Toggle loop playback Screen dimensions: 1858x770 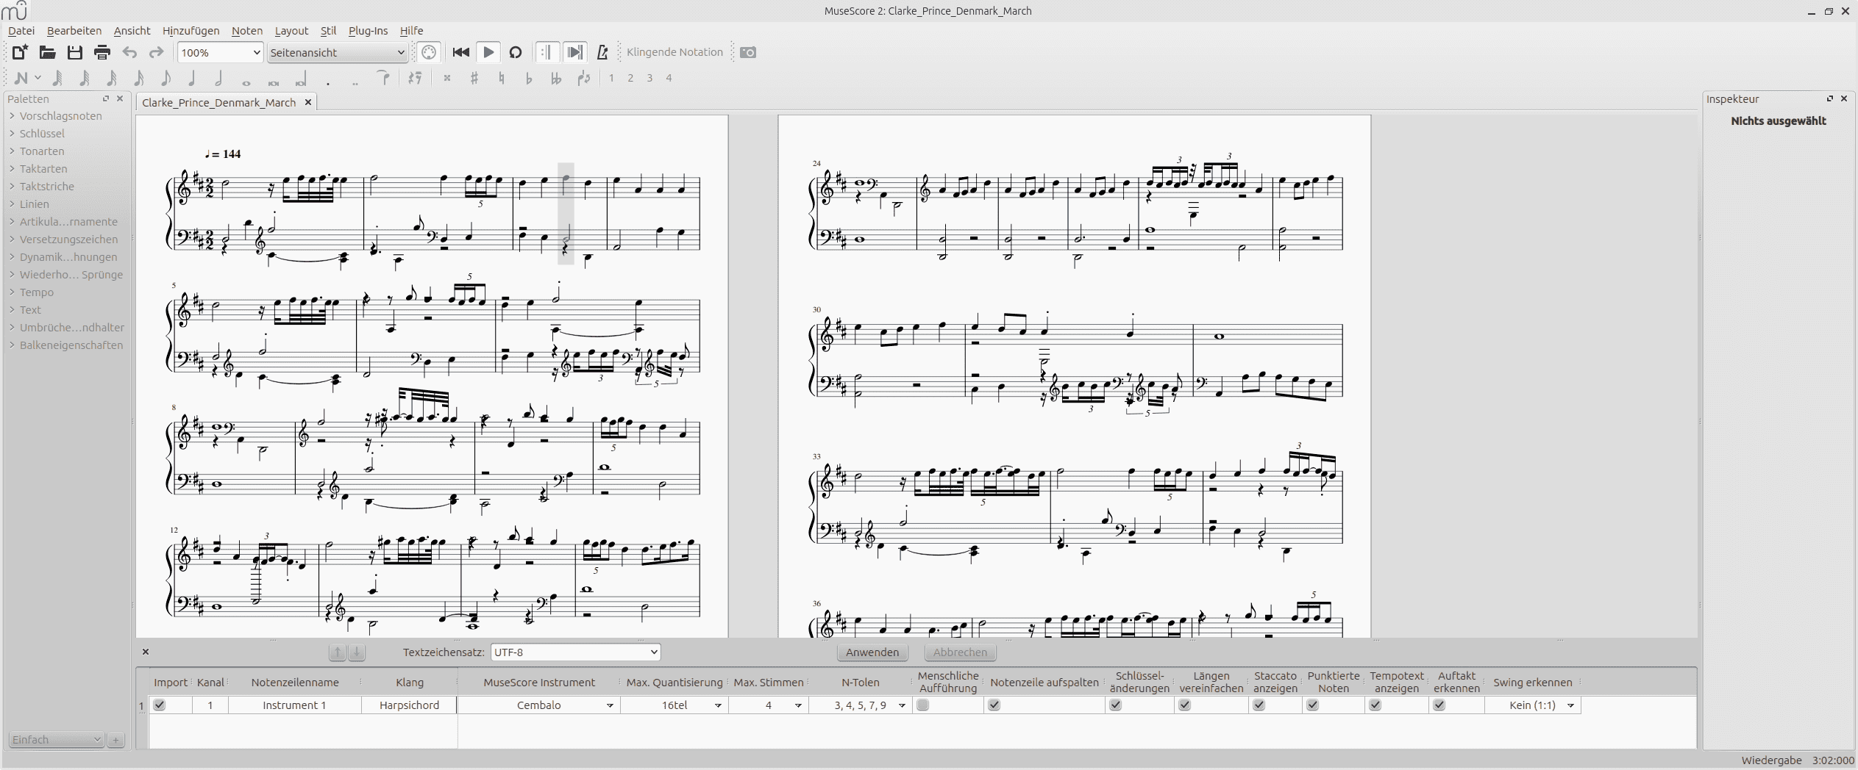click(x=516, y=52)
